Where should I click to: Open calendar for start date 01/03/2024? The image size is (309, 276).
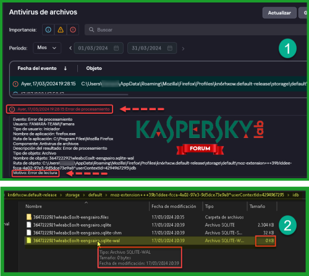point(116,48)
